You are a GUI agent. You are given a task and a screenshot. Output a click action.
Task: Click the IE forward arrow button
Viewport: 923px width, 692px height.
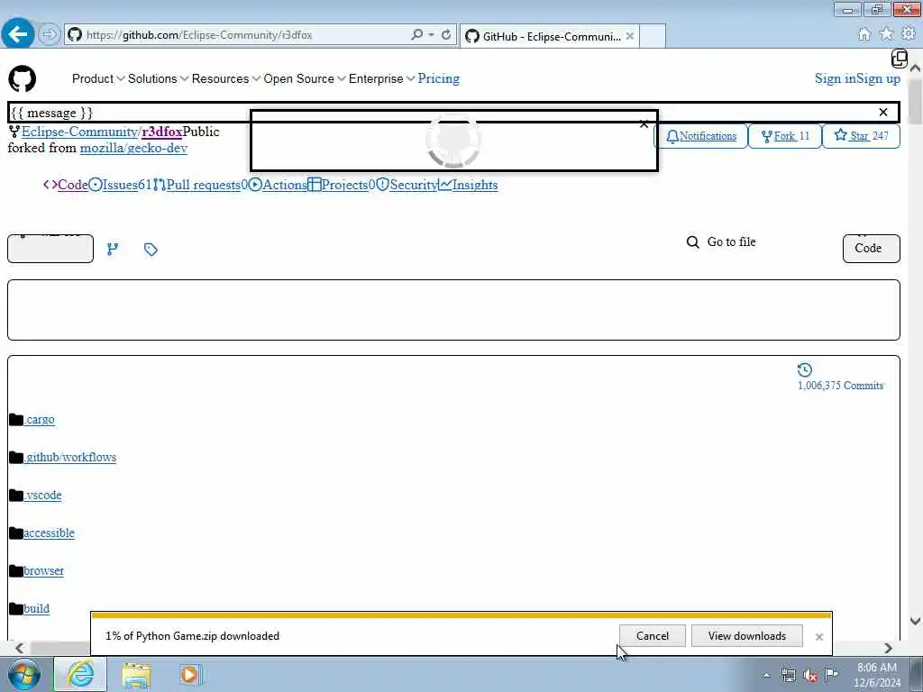tap(50, 35)
